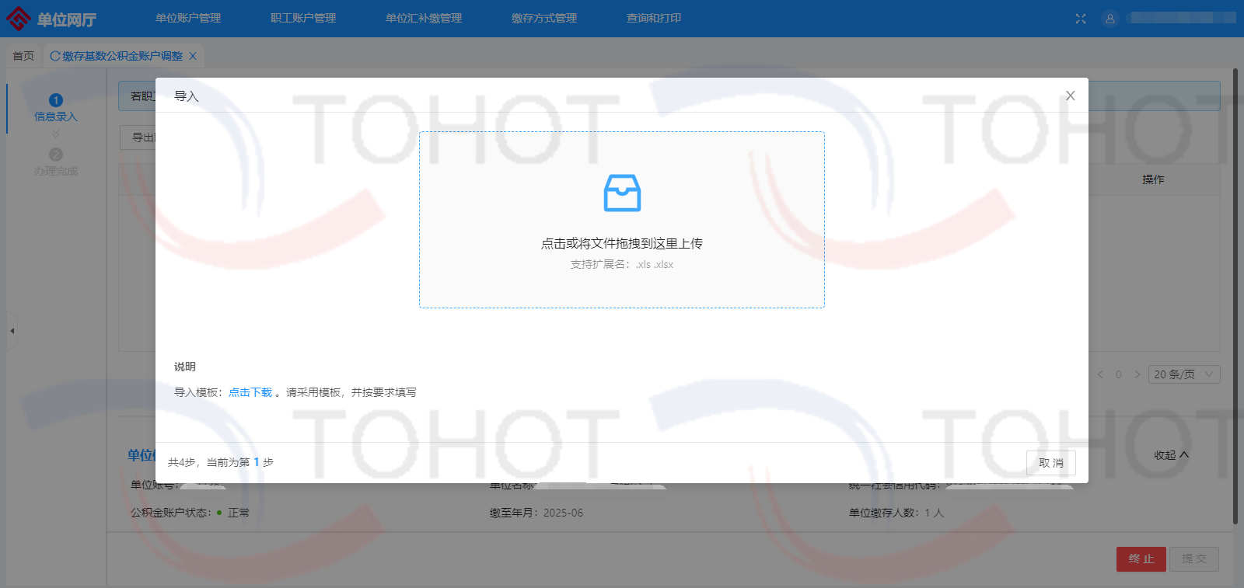
Task: Click the red 终止 button
Action: tap(1141, 558)
